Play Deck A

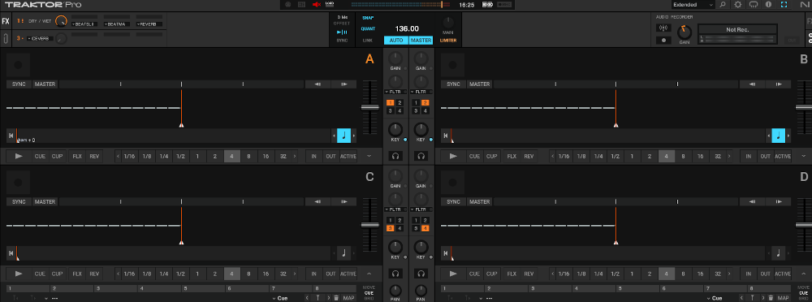pyautogui.click(x=19, y=156)
